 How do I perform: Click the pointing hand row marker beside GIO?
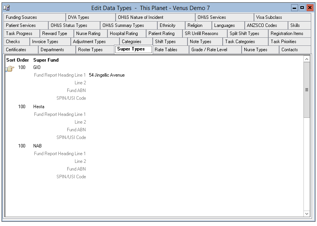[x=10, y=69]
